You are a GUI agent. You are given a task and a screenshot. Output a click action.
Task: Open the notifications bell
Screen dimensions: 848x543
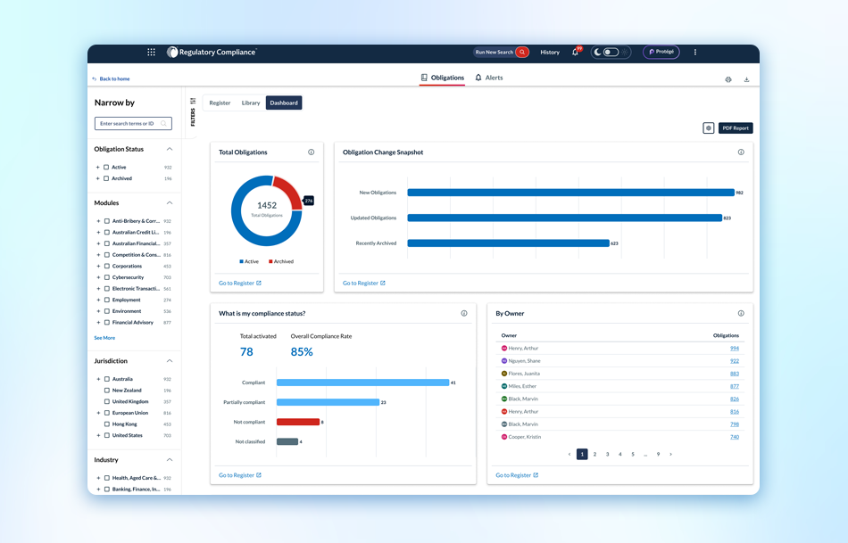574,52
